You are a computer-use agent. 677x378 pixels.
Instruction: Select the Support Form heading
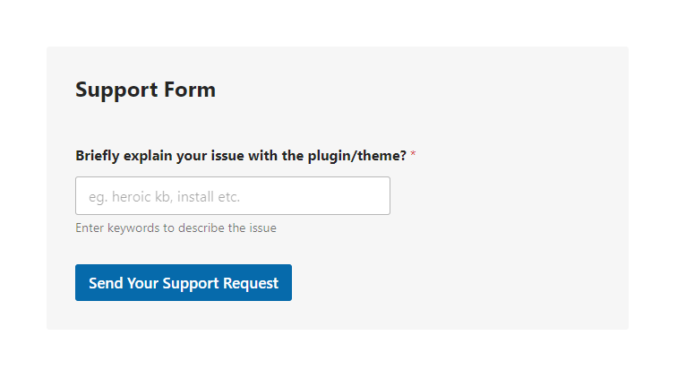tap(145, 90)
